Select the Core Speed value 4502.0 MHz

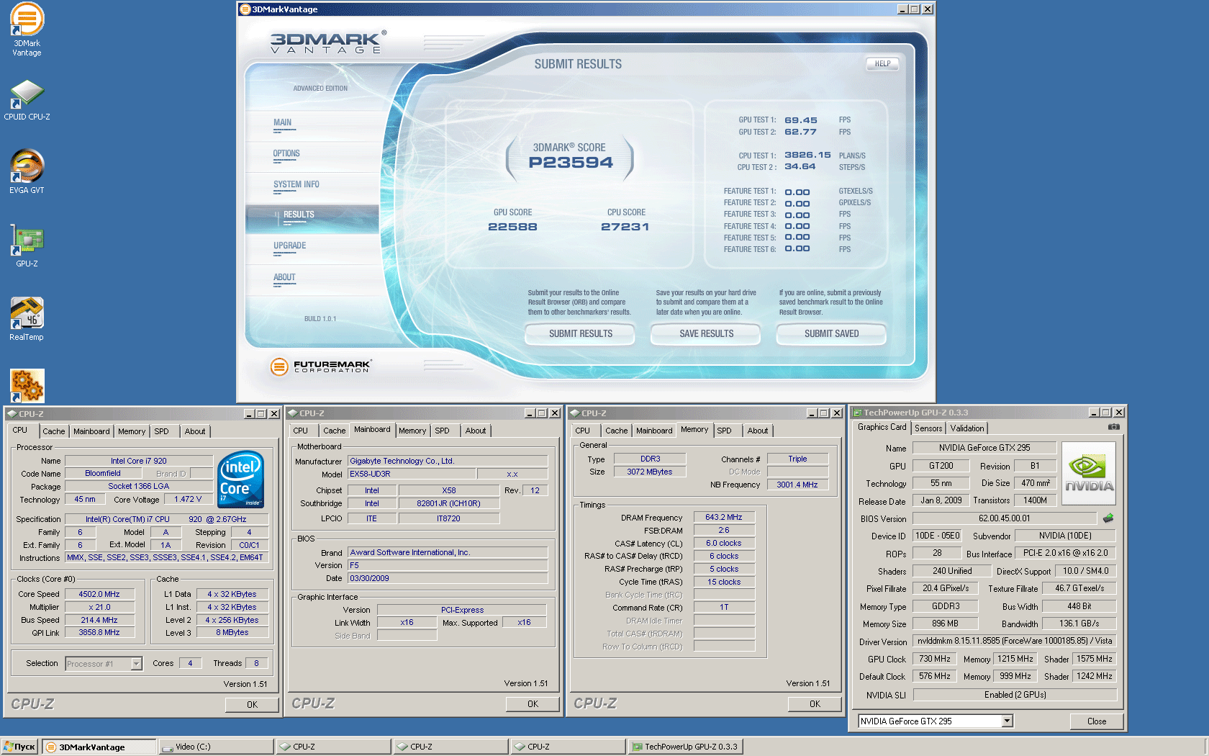99,594
